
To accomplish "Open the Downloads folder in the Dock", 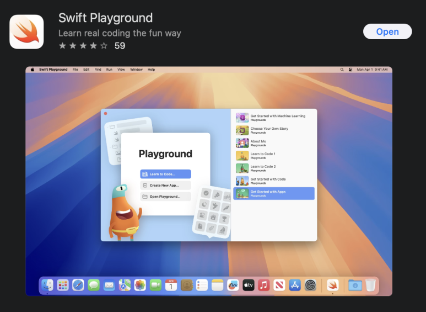I will (355, 285).
